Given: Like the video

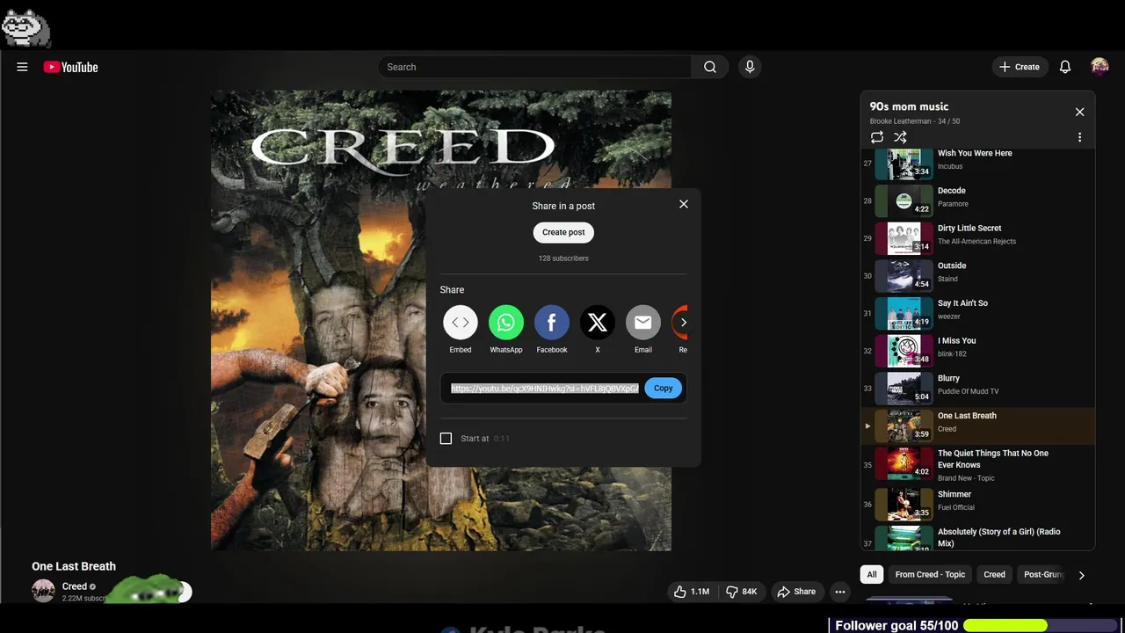Looking at the screenshot, I should click(692, 592).
